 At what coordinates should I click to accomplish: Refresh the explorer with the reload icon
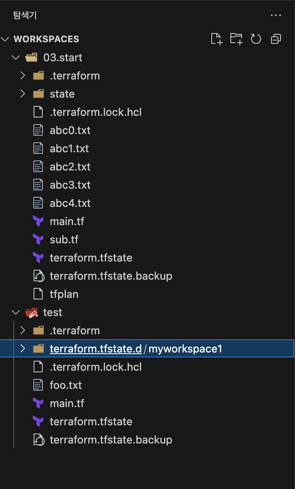(256, 39)
